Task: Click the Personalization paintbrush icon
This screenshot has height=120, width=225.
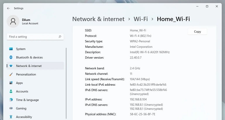Action: (11, 74)
